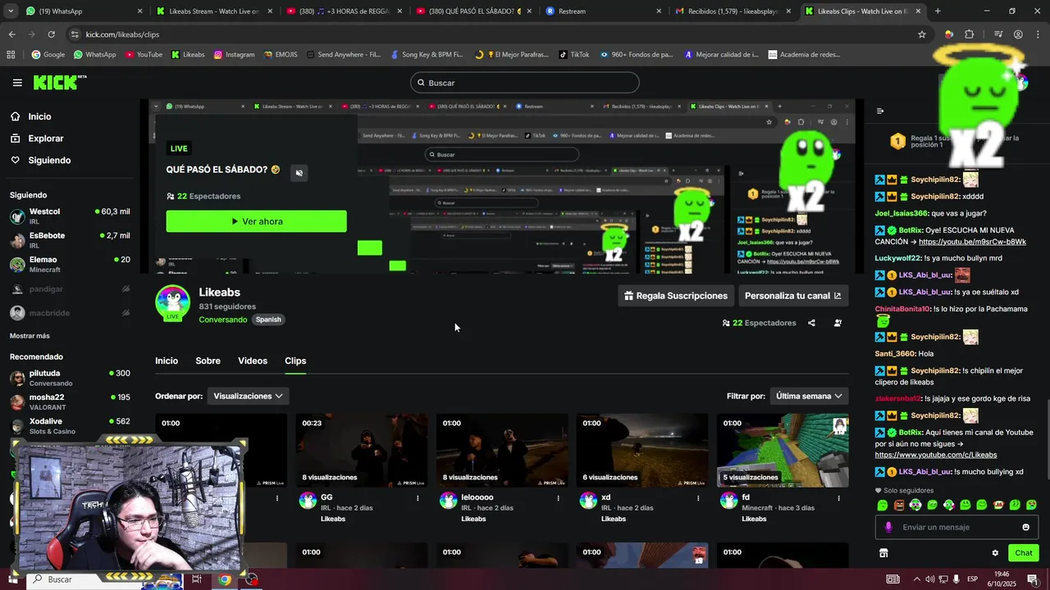Open taskbar notification center icon

pos(1033,579)
